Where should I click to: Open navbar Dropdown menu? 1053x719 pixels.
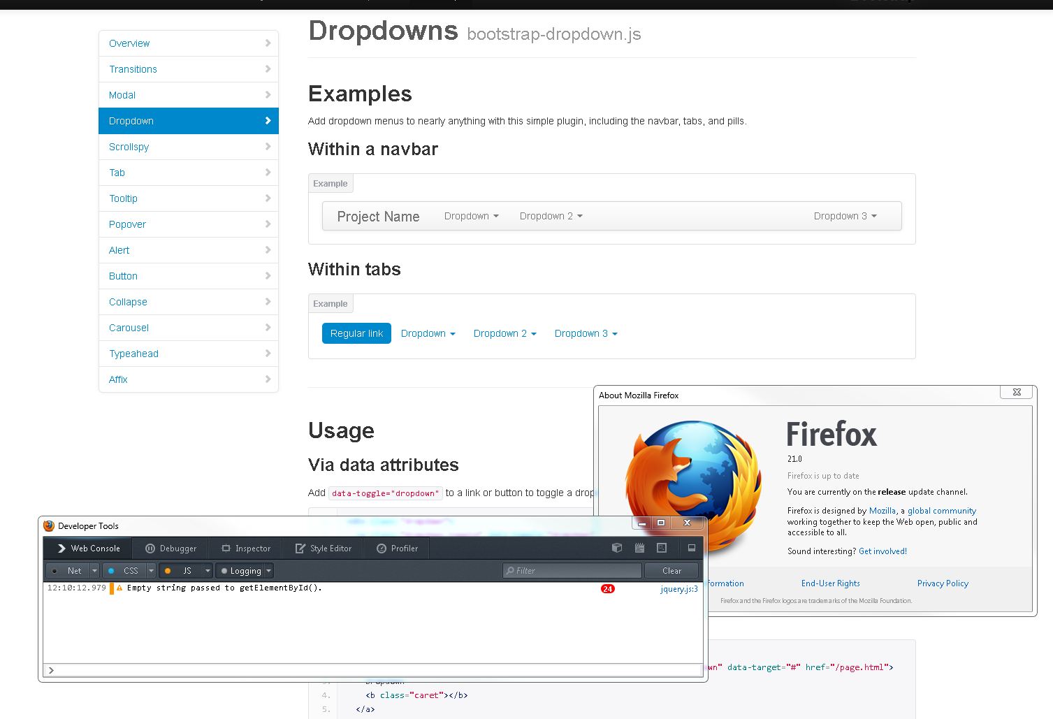point(472,216)
